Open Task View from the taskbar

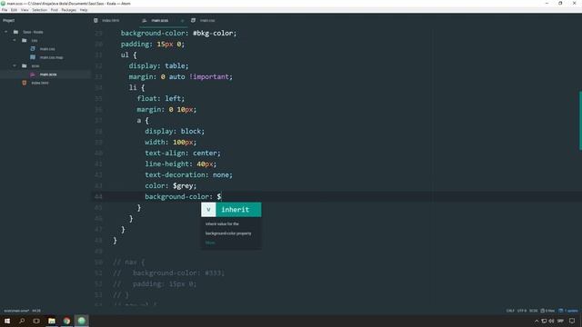coord(36,321)
